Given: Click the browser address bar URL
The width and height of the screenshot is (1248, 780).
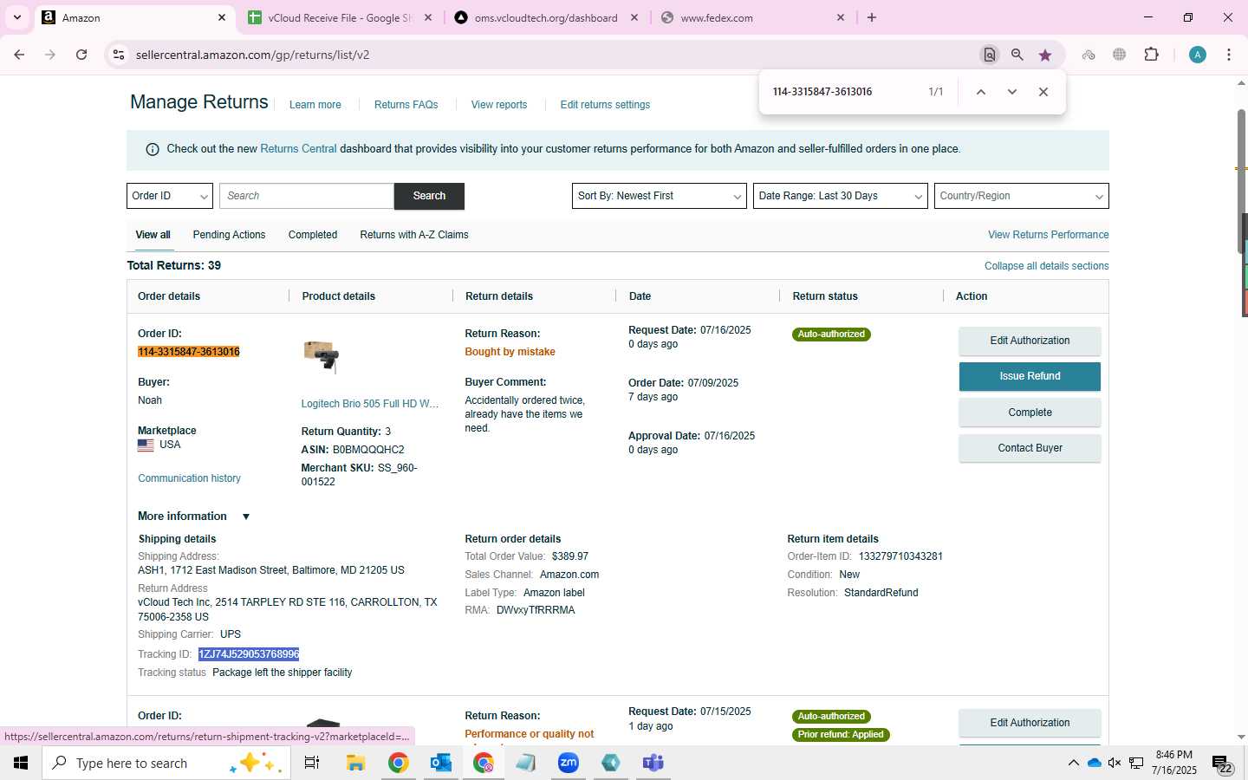Looking at the screenshot, I should (252, 55).
